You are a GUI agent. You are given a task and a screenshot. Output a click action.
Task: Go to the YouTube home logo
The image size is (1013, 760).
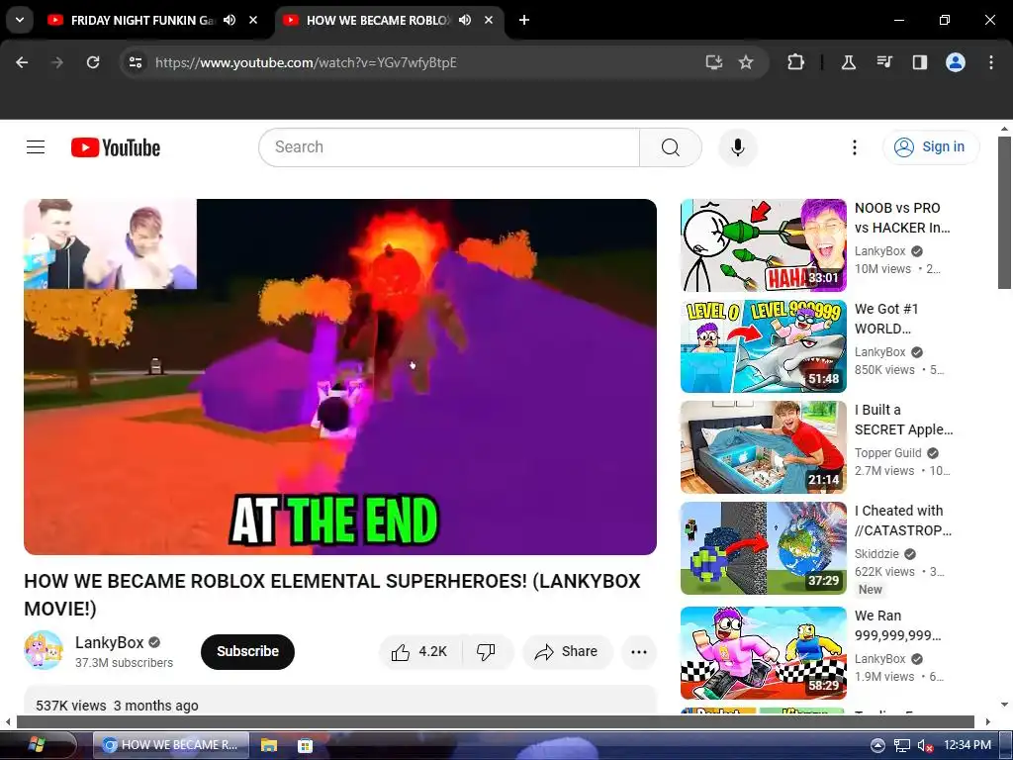tap(116, 147)
